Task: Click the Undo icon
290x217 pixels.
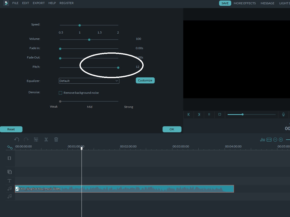Action: pos(17,139)
